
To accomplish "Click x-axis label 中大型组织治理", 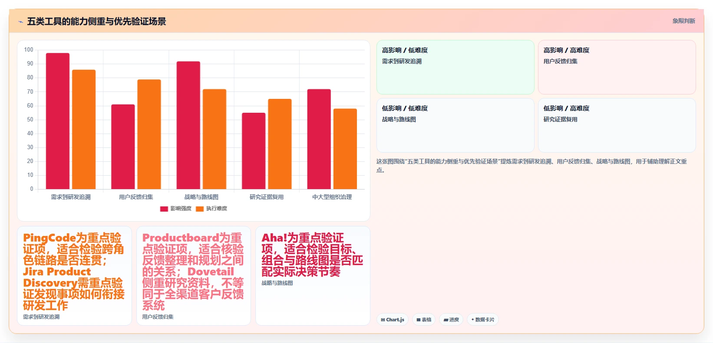I will 332,197.
